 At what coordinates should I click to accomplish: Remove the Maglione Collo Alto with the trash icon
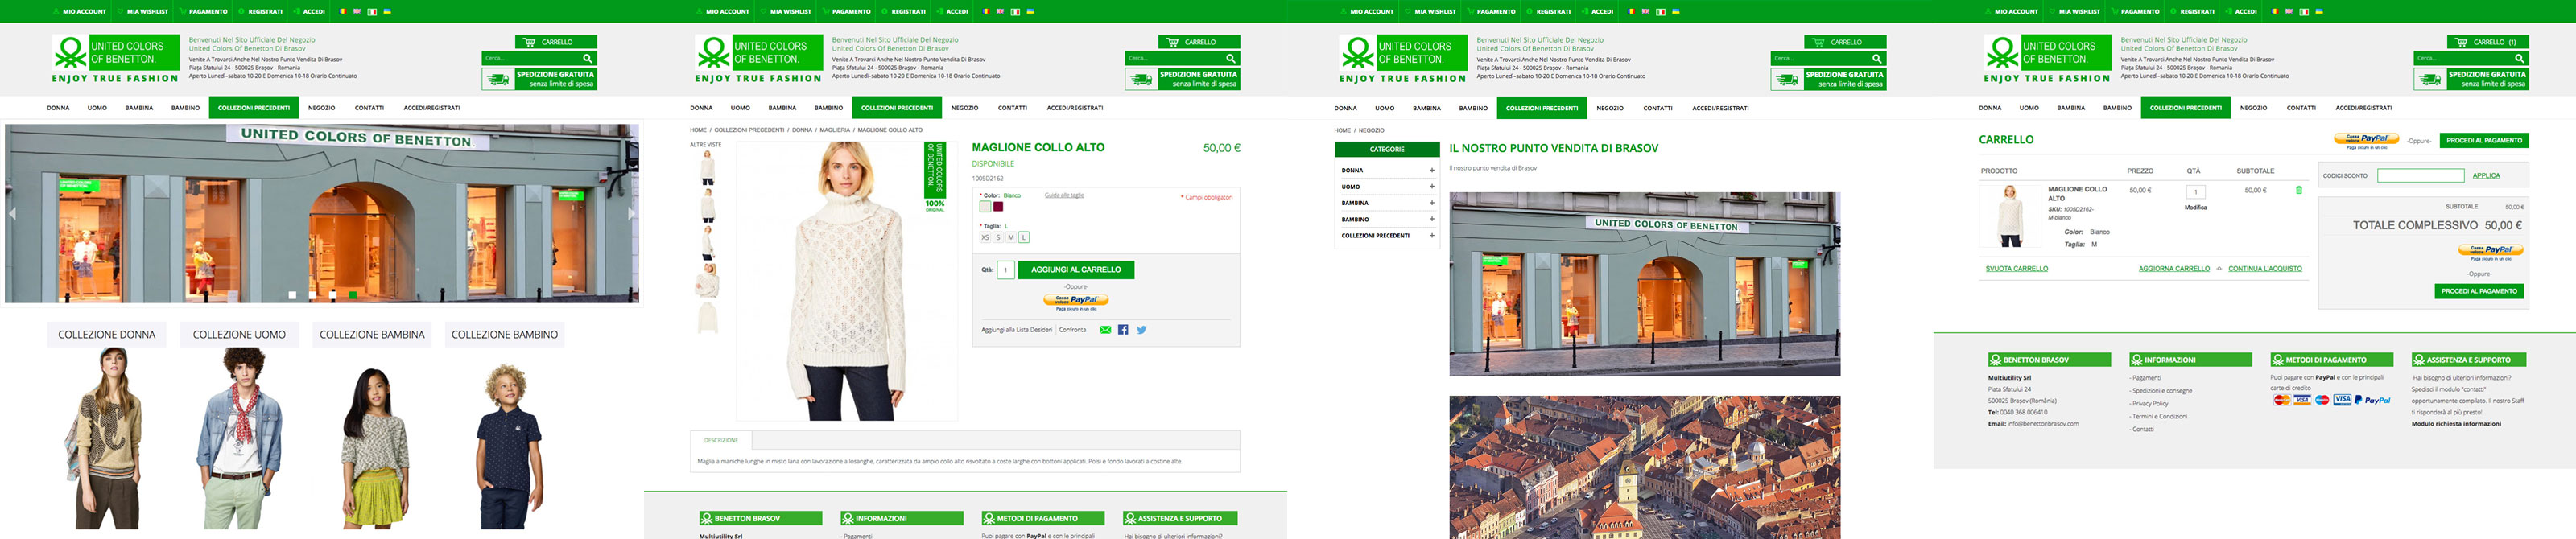2299,190
